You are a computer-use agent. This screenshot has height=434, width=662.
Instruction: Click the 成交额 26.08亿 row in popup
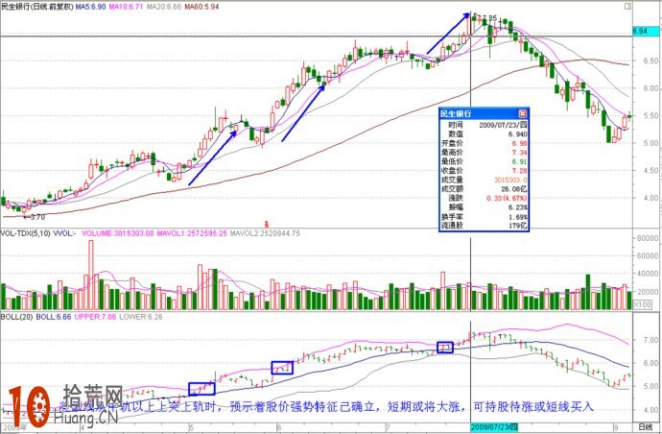pyautogui.click(x=484, y=189)
